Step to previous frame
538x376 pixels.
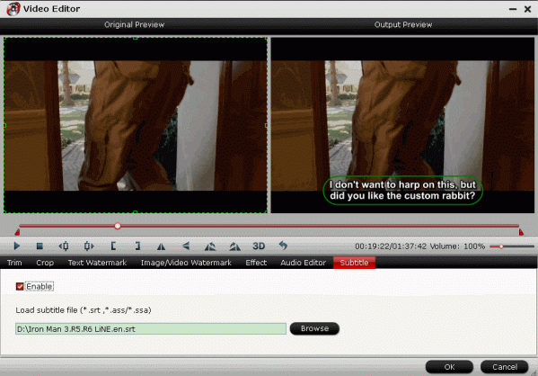64,246
